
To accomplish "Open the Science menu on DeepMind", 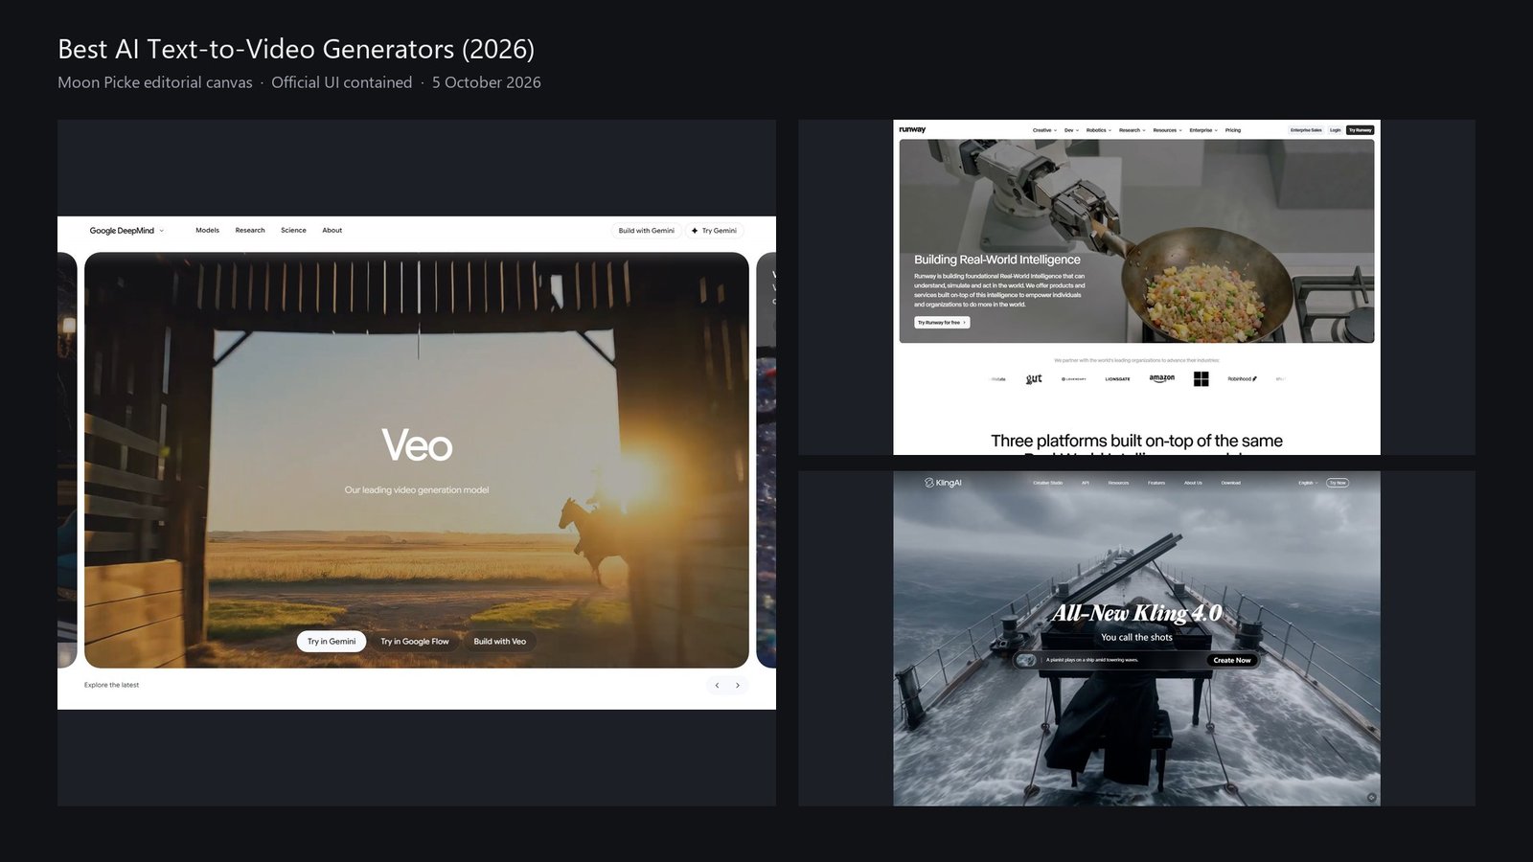I will point(293,231).
